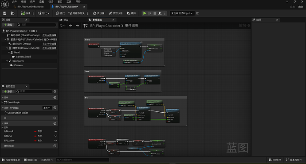Viewport: 306px width, 164px height.
Task: Save the current blueprint asset
Action: coord(5,13)
